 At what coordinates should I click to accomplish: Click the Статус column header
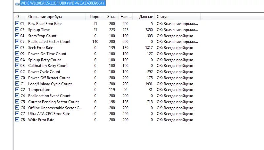point(178,17)
